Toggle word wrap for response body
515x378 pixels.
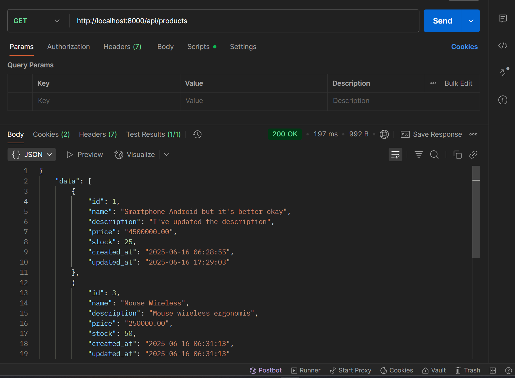395,155
